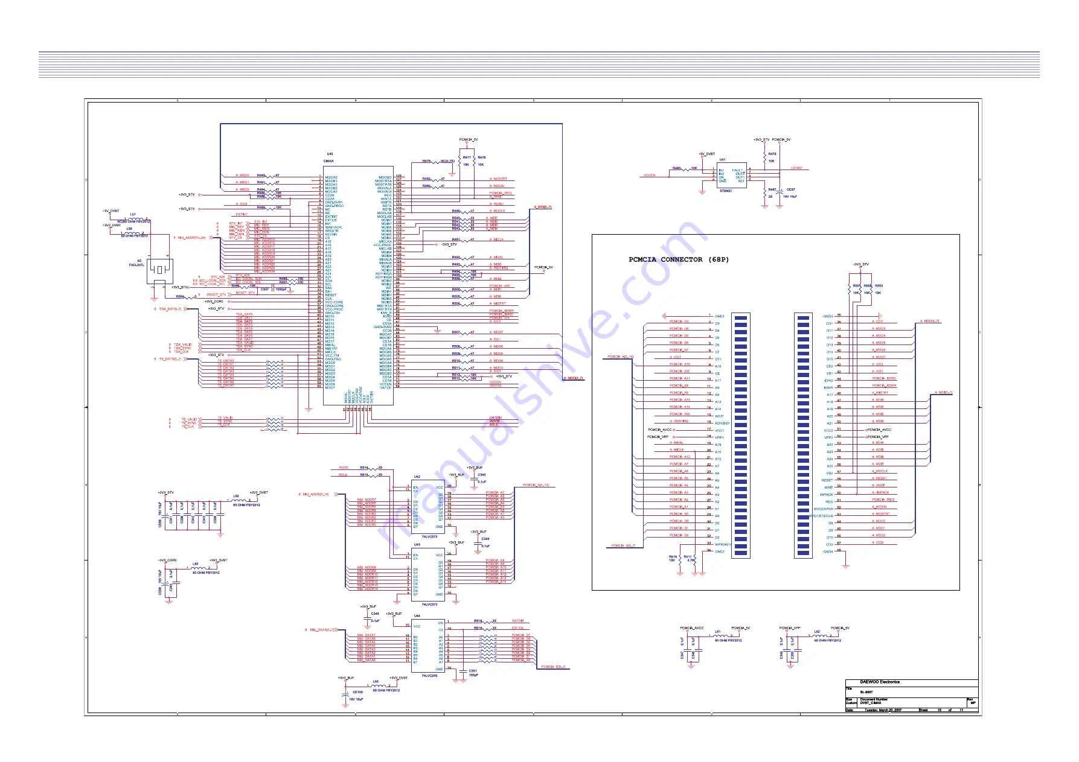Viewport: 1079px width, 762px height.
Task: Click the 'L63' inductor label
Action: (376, 682)
